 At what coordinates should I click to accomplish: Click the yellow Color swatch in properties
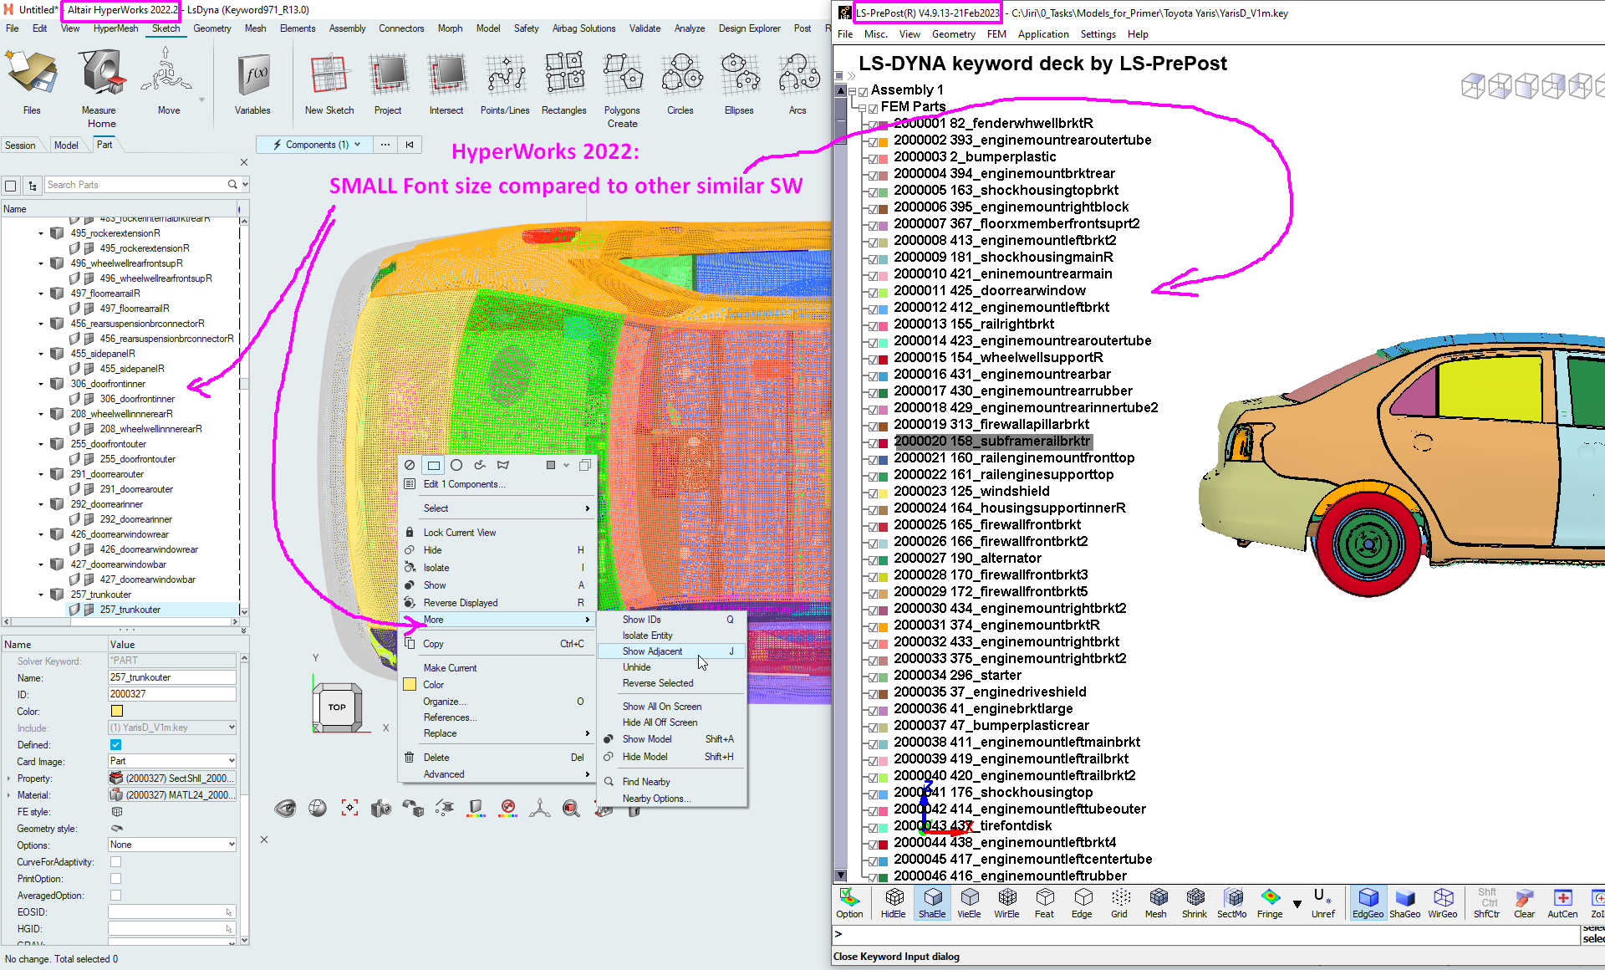pyautogui.click(x=117, y=711)
